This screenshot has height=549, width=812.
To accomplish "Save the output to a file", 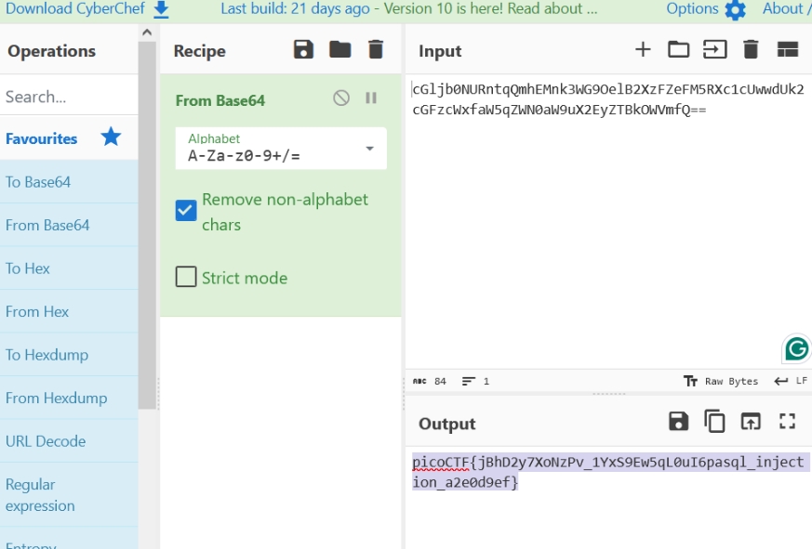I will (x=678, y=422).
